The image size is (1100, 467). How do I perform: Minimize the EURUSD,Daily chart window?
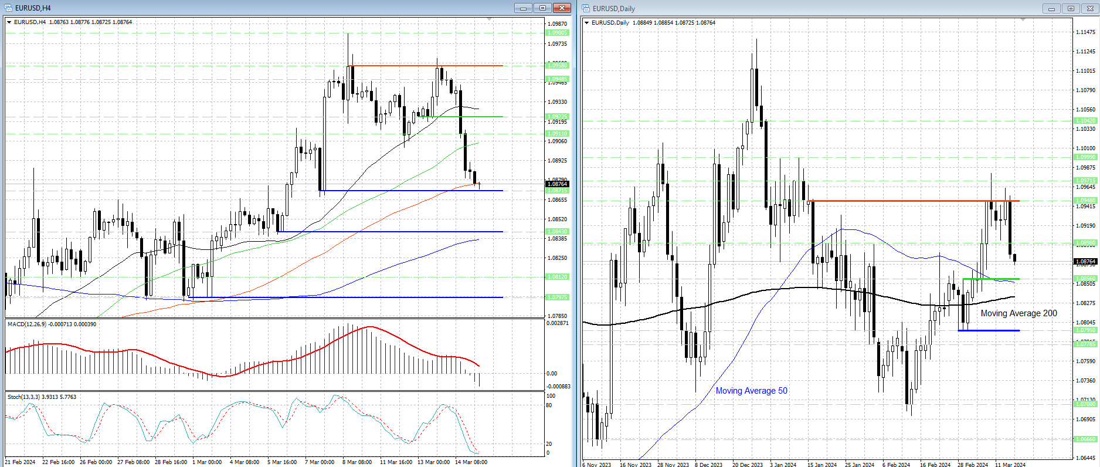coord(1051,8)
